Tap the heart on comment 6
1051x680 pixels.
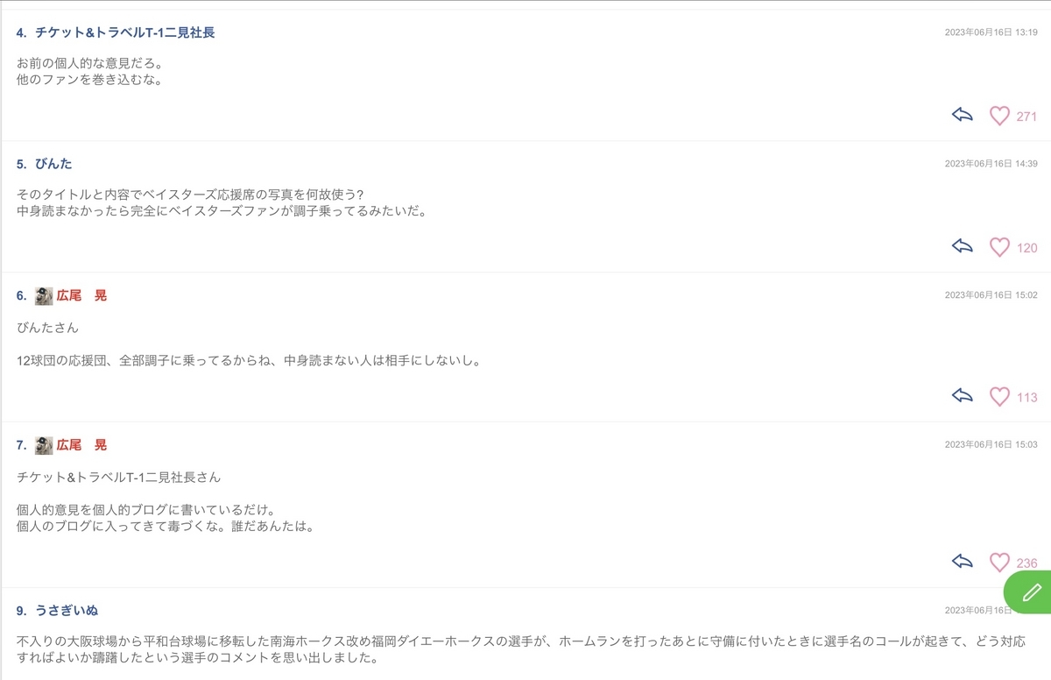coord(999,396)
